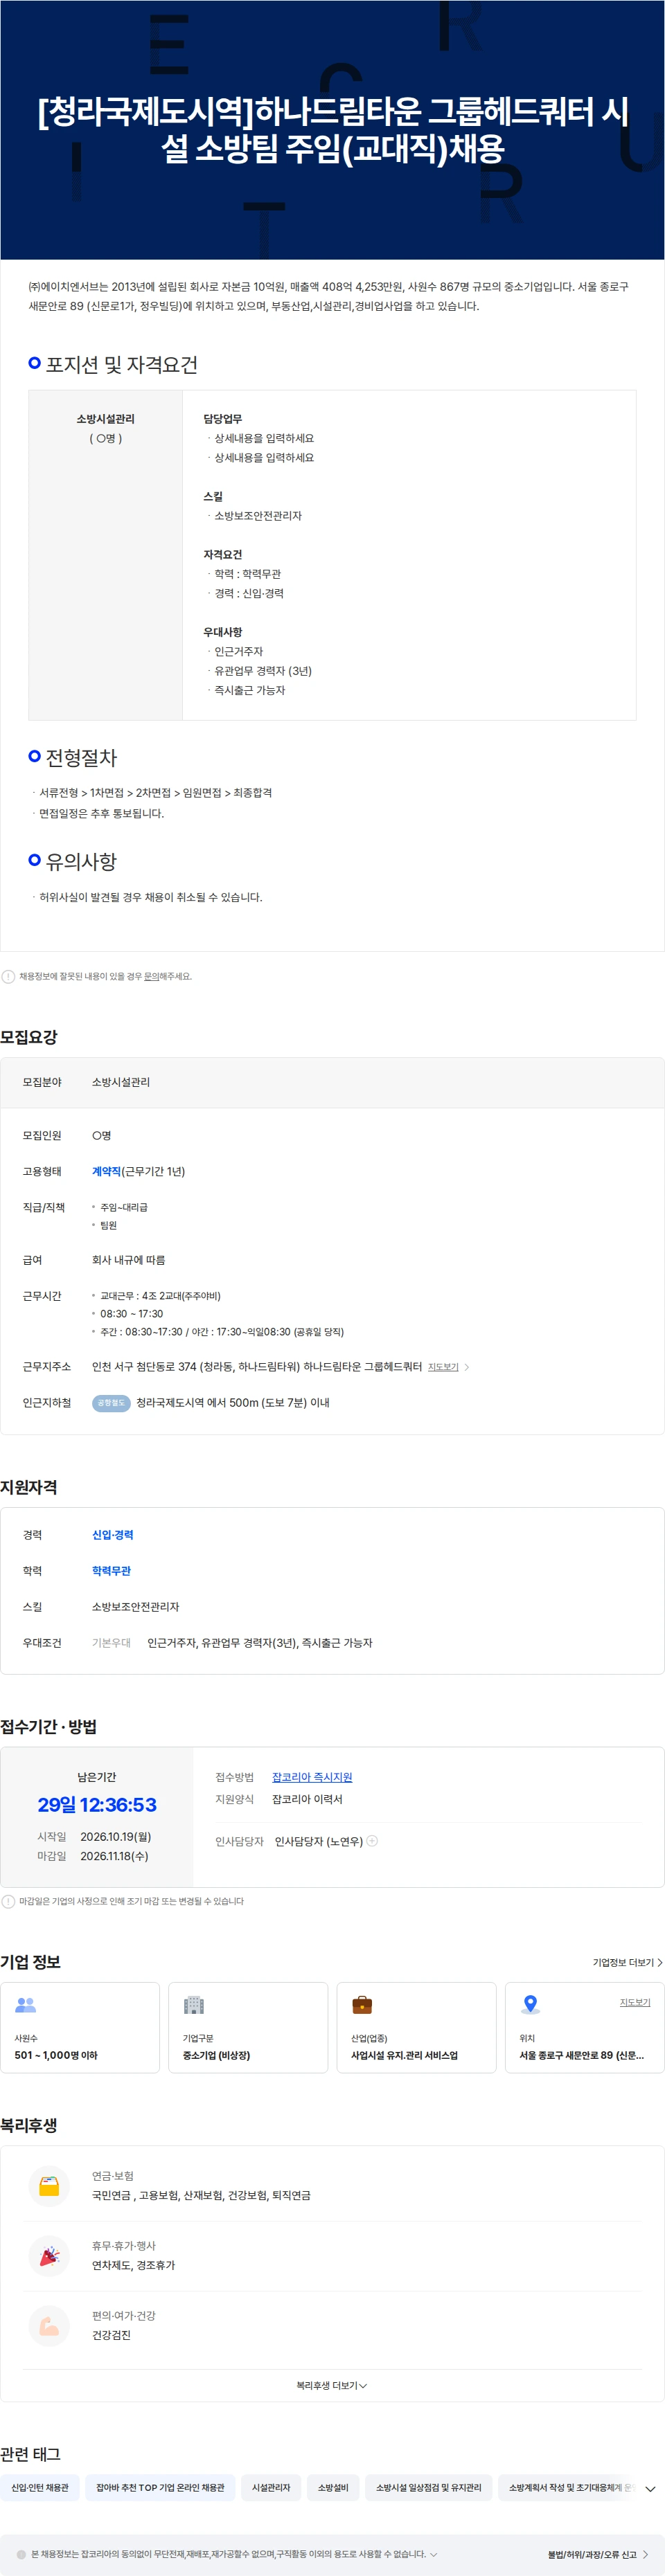The height and width of the screenshot is (2576, 665).
Task: Click the 위치 map pin icon
Action: (x=531, y=2005)
